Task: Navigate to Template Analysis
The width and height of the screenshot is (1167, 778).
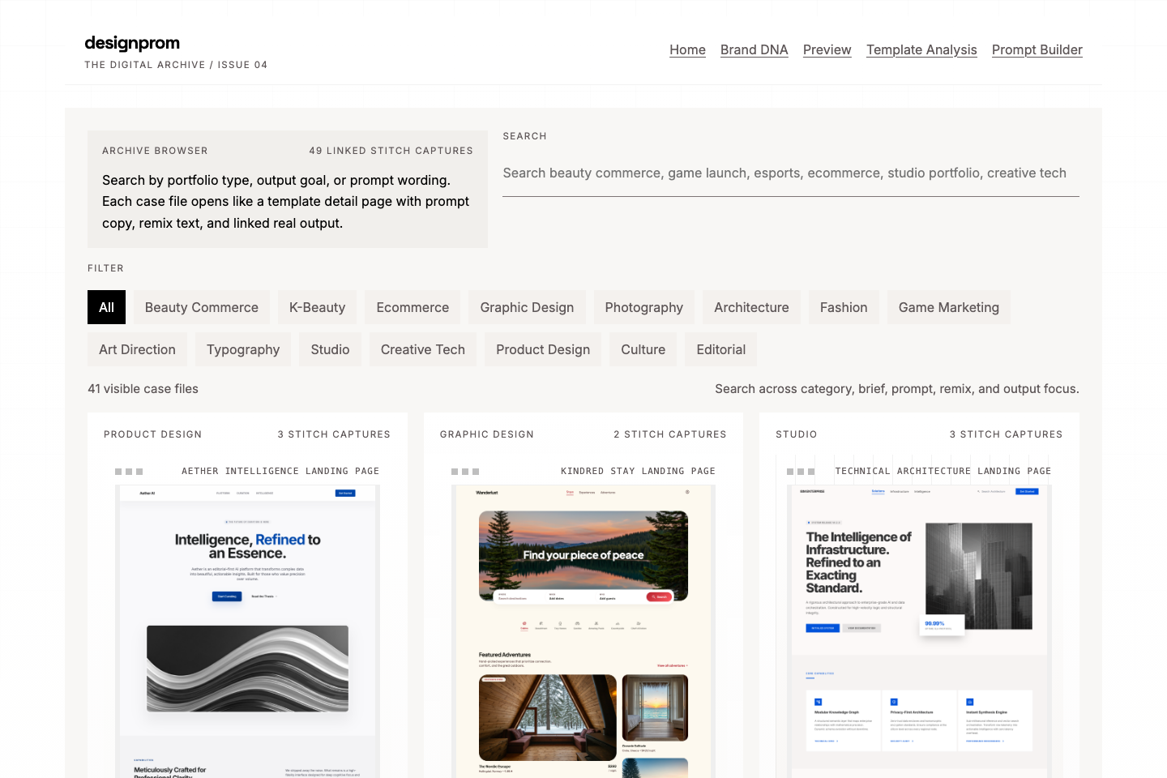Action: click(x=921, y=49)
